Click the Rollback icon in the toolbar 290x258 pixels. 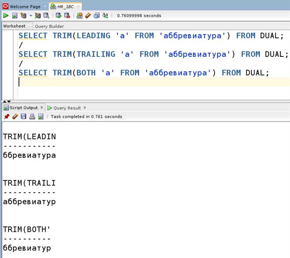click(x=67, y=15)
